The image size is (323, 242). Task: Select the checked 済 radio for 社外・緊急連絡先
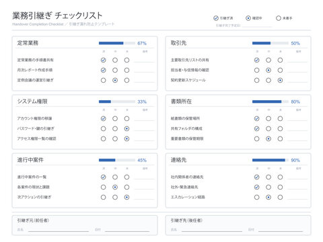point(256,187)
